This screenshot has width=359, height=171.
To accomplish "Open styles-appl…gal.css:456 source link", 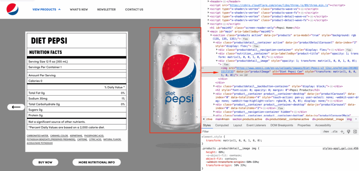I will (x=340, y=148).
